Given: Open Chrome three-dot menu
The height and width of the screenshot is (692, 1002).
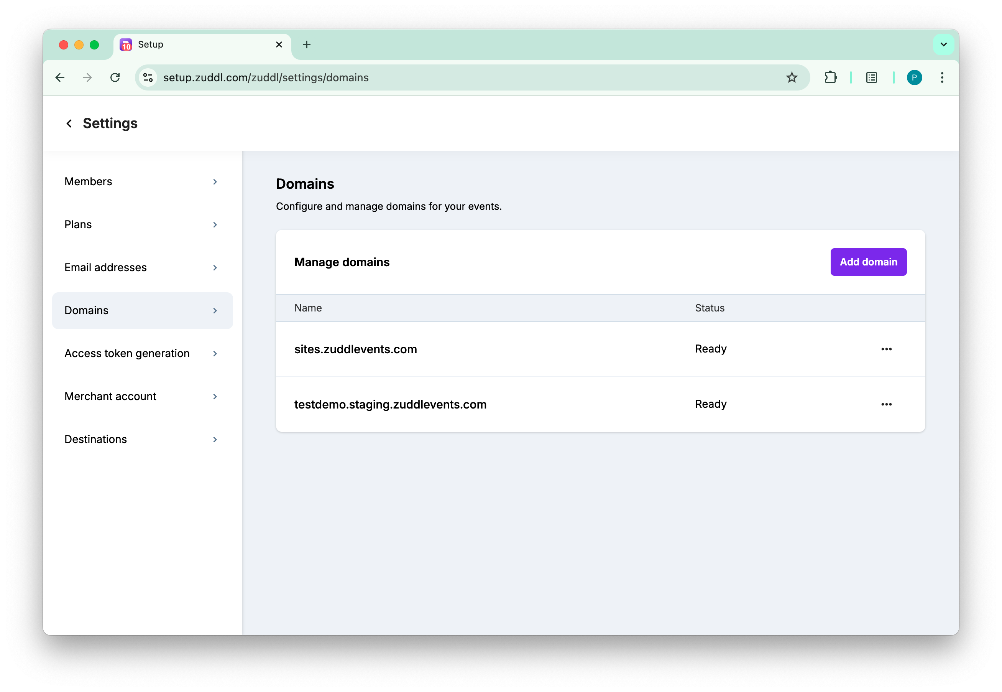Looking at the screenshot, I should [942, 77].
